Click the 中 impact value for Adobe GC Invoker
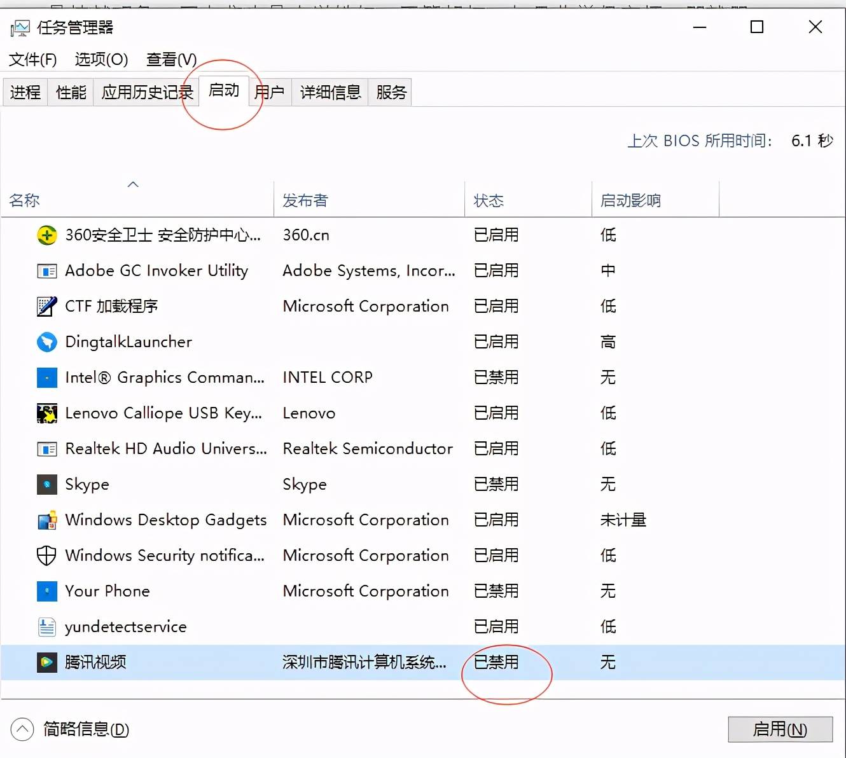846x758 pixels. tap(608, 271)
